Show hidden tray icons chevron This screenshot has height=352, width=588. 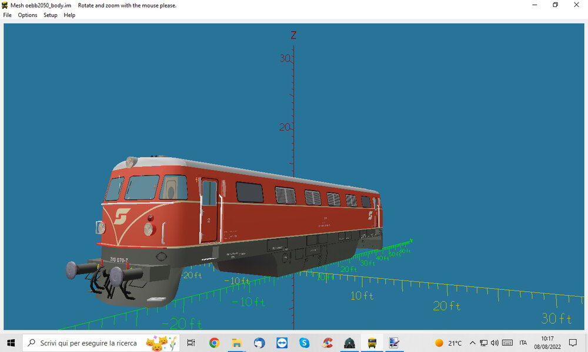click(473, 343)
